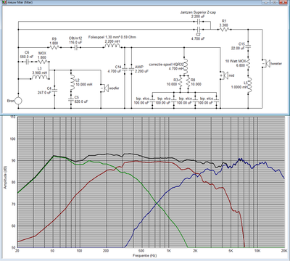This screenshot has height=261, width=290.
Task: Select the L3 3.900 mH inductor coil
Action: click(x=40, y=78)
